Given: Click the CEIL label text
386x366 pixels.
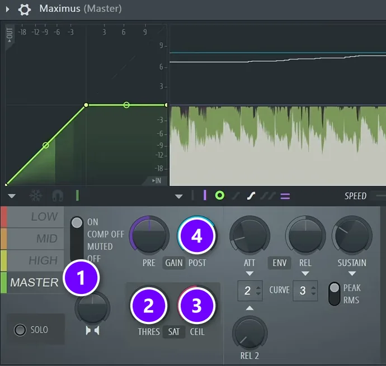Looking at the screenshot, I should pyautogui.click(x=197, y=332).
